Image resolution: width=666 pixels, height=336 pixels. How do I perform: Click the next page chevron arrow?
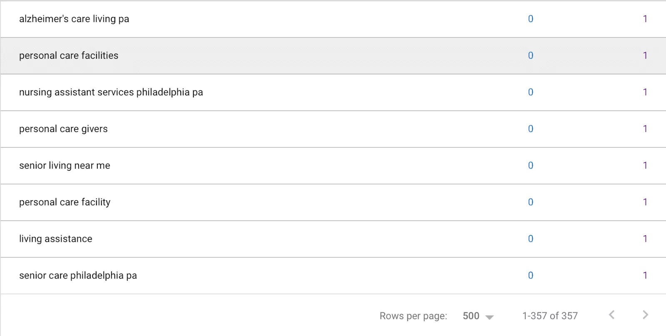point(645,315)
